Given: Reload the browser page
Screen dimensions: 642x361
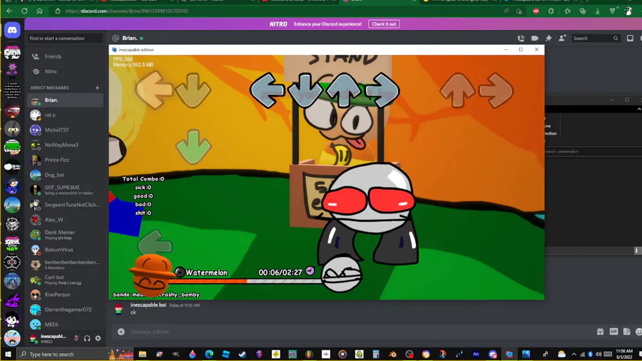Looking at the screenshot, I should [24, 11].
